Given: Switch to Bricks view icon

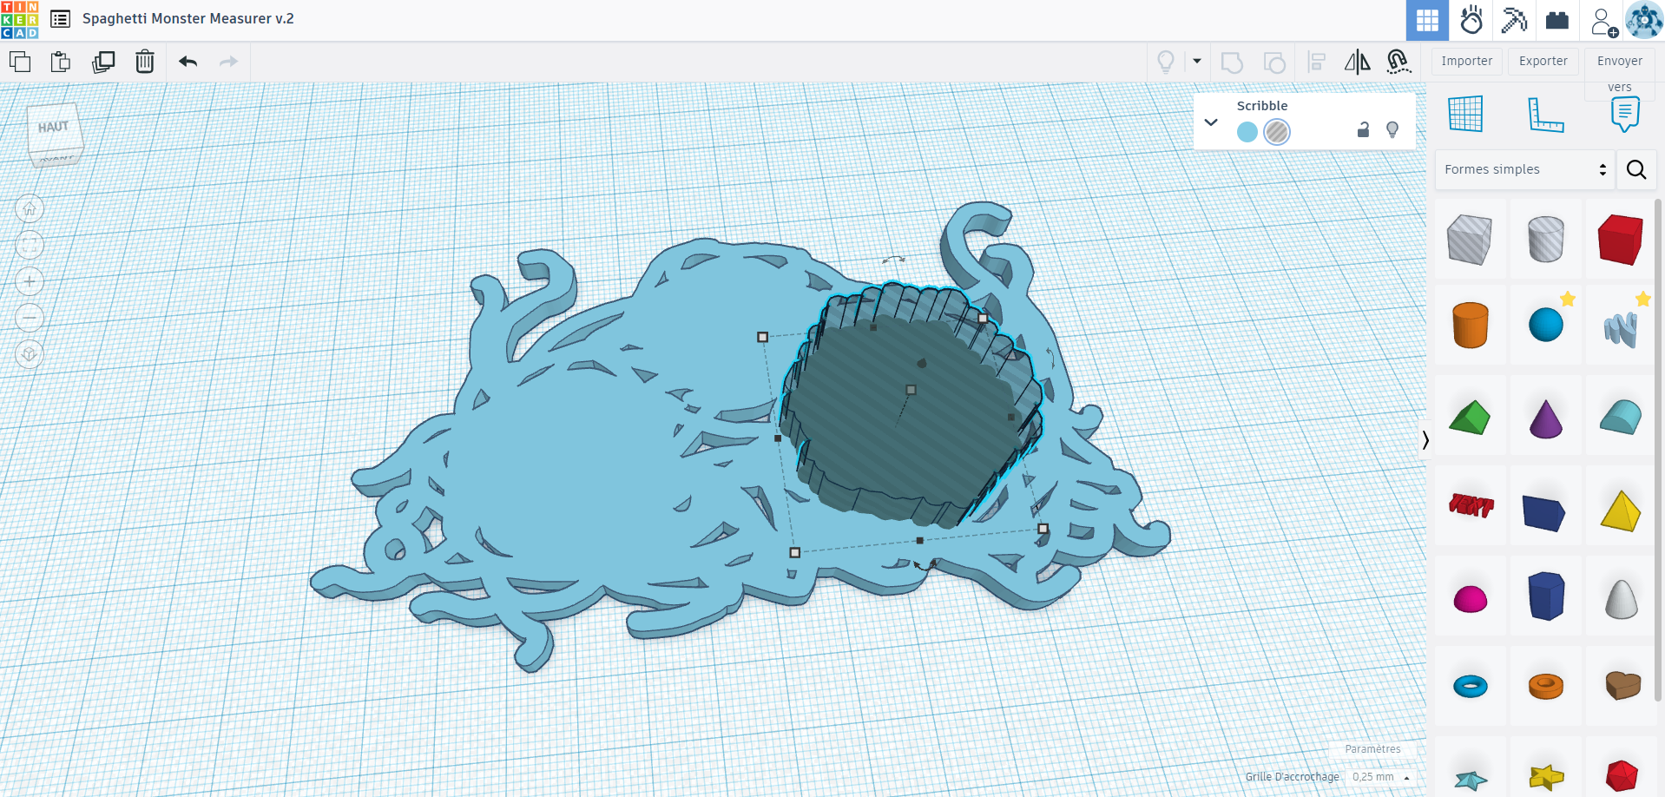Looking at the screenshot, I should [1557, 20].
